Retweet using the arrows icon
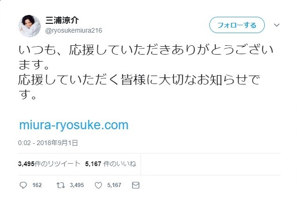The width and height of the screenshot is (298, 202). coord(60,185)
